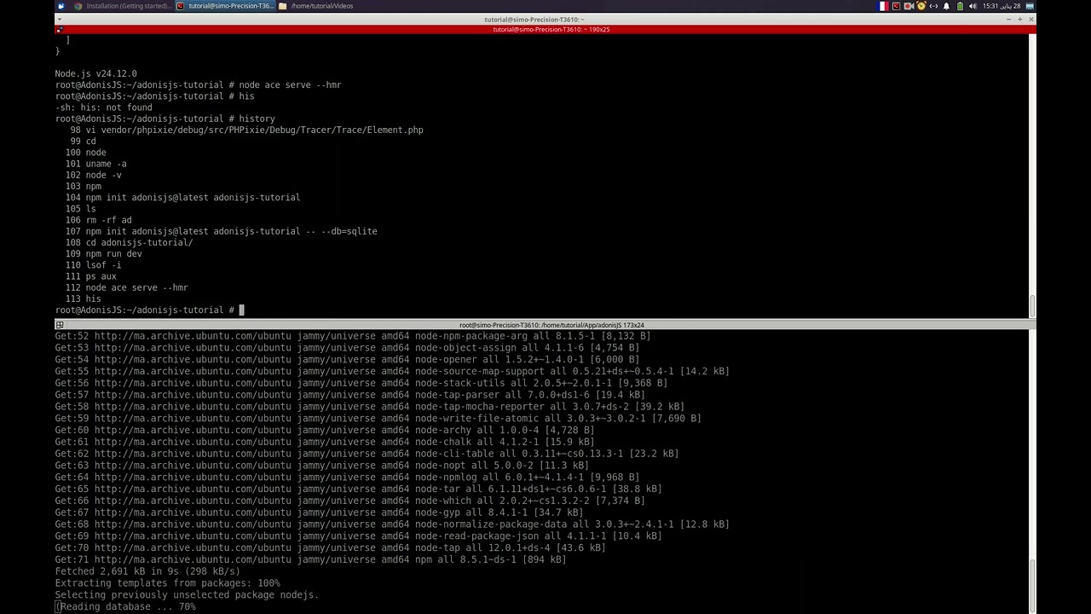This screenshot has height=614, width=1091.
Task: Click the 'node ace serve --hmr' command on prompt line
Action: (290, 85)
